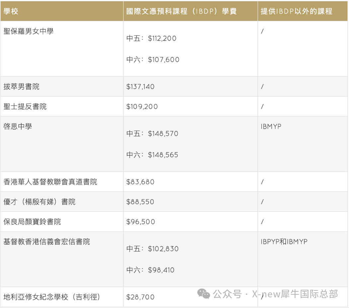Click the 國際文憑預科課程（IBDP）學費 column header
Viewport: 349px width, 308px height.
(x=181, y=11)
